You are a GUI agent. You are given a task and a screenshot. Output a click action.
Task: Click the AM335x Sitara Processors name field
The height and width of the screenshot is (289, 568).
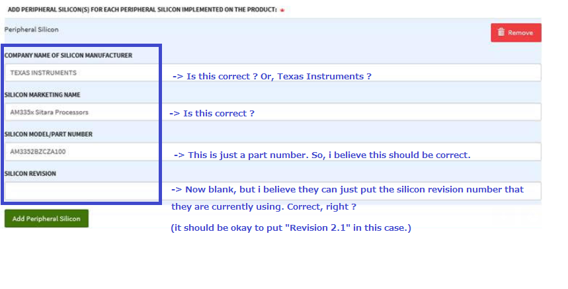[x=273, y=112]
